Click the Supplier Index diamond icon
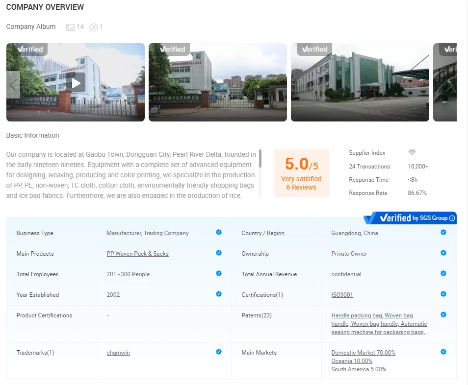This screenshot has width=468, height=385. [412, 153]
